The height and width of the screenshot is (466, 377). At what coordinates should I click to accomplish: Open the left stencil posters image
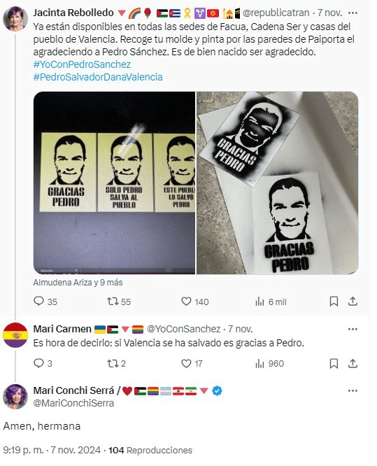click(115, 183)
